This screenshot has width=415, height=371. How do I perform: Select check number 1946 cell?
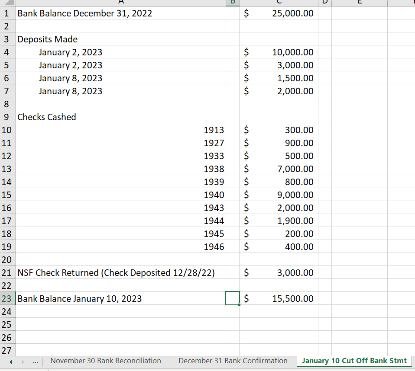coord(121,246)
